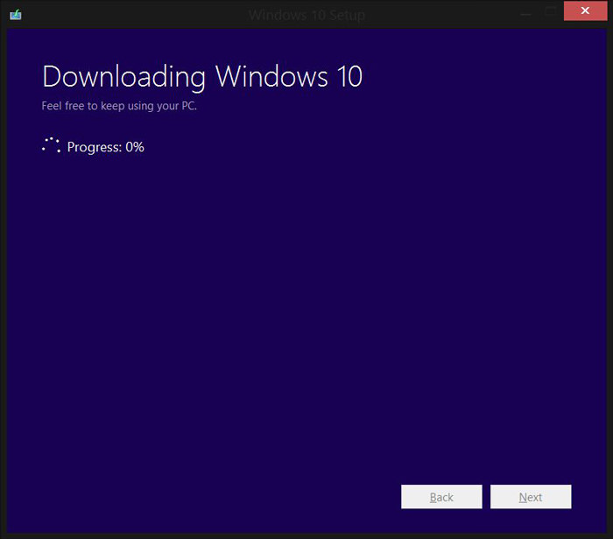The height and width of the screenshot is (539, 613).
Task: Click the word 'Progress' beside the spinner
Action: point(94,147)
